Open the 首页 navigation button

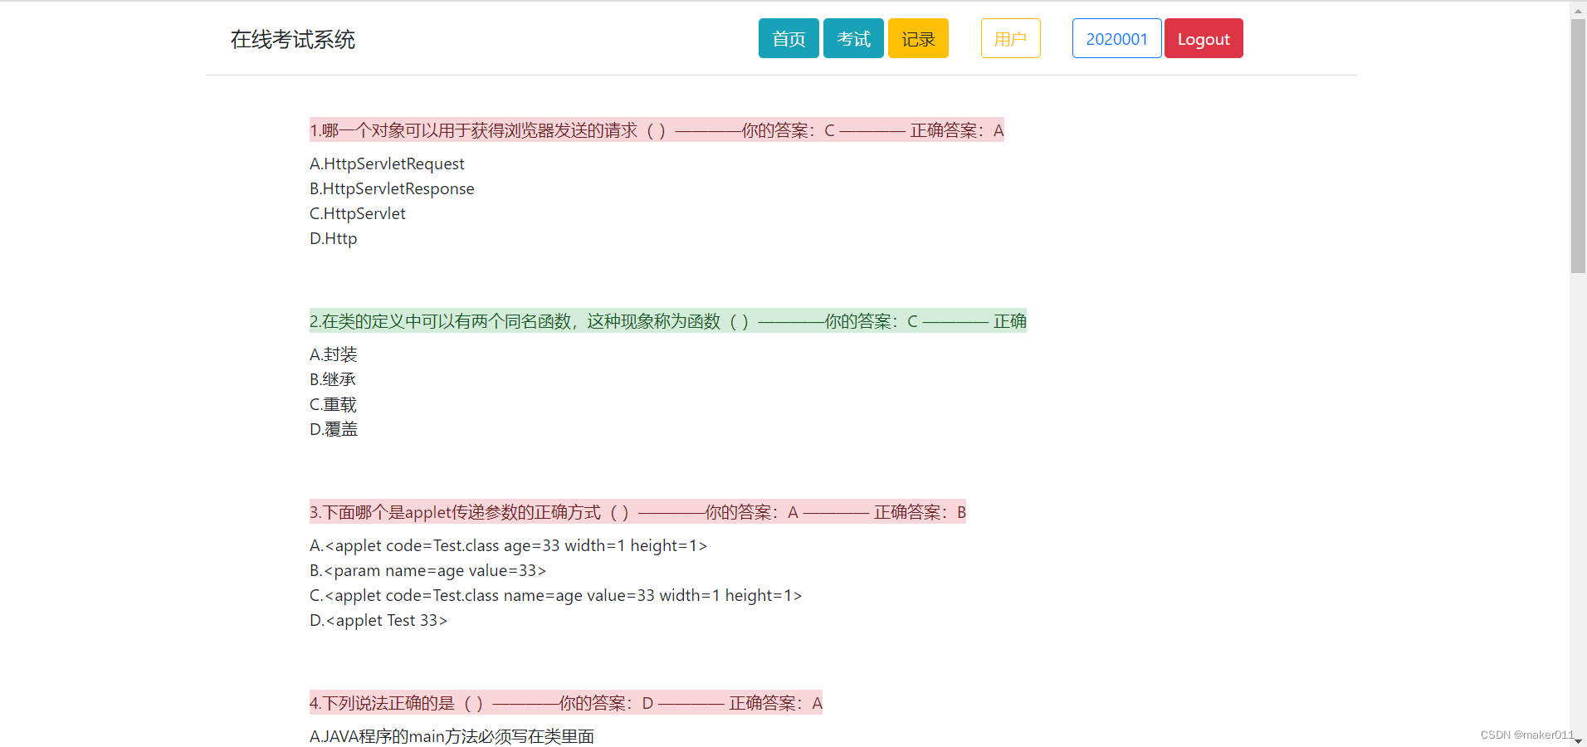[x=787, y=38]
